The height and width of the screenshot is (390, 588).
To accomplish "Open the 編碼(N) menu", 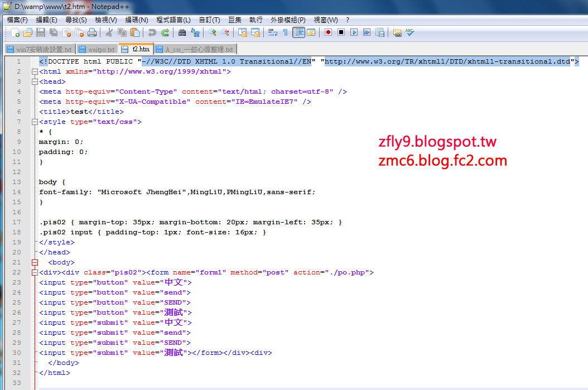I will [137, 20].
